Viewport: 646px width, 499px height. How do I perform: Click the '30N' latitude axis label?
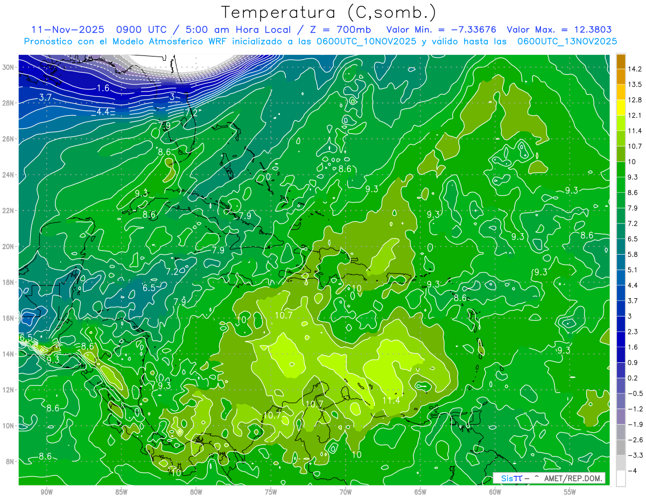pos(9,67)
